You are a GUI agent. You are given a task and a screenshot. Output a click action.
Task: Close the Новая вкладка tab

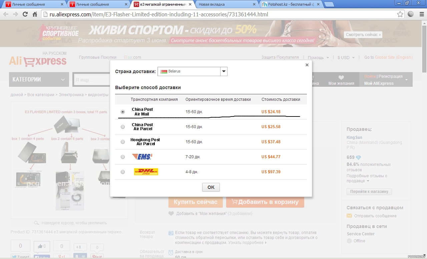coord(254,5)
